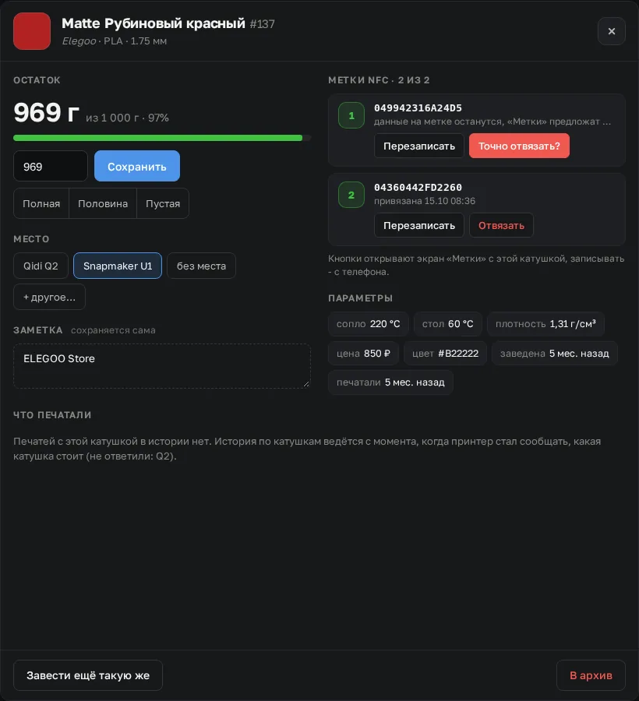Edit the note containing ELEGOO Store
Screen dimensions: 639x701
click(x=162, y=366)
